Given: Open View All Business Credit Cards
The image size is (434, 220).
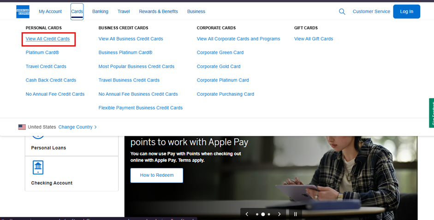Looking at the screenshot, I should click(x=131, y=39).
